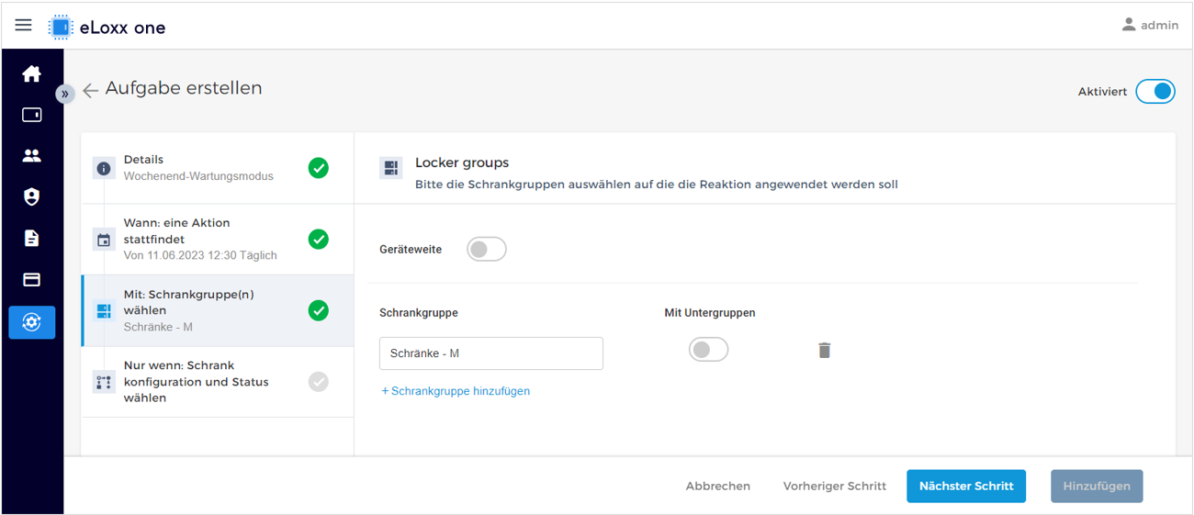Click green checkmark of Mit: Schrankgruppe step

[319, 310]
